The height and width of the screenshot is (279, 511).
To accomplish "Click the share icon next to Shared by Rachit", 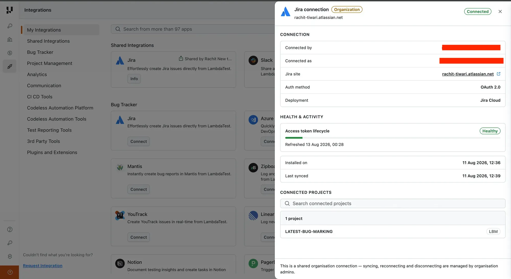I will [181, 58].
